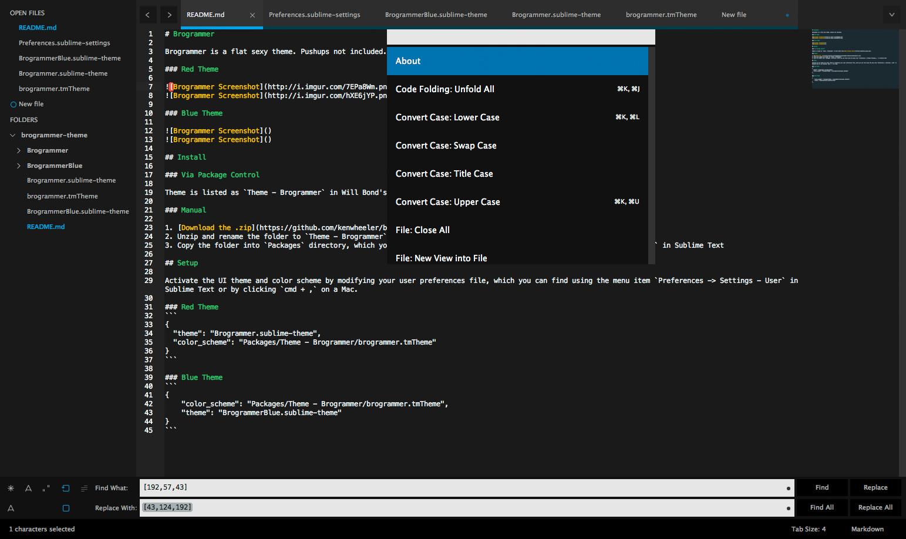The width and height of the screenshot is (906, 539).
Task: Click the '## Setup' heading line
Action: pyautogui.click(x=181, y=263)
